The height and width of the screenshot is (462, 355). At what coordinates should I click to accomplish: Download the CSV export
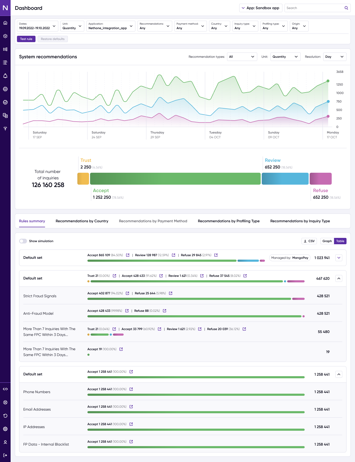coord(309,241)
